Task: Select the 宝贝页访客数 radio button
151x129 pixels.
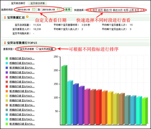Action: (x=18, y=49)
